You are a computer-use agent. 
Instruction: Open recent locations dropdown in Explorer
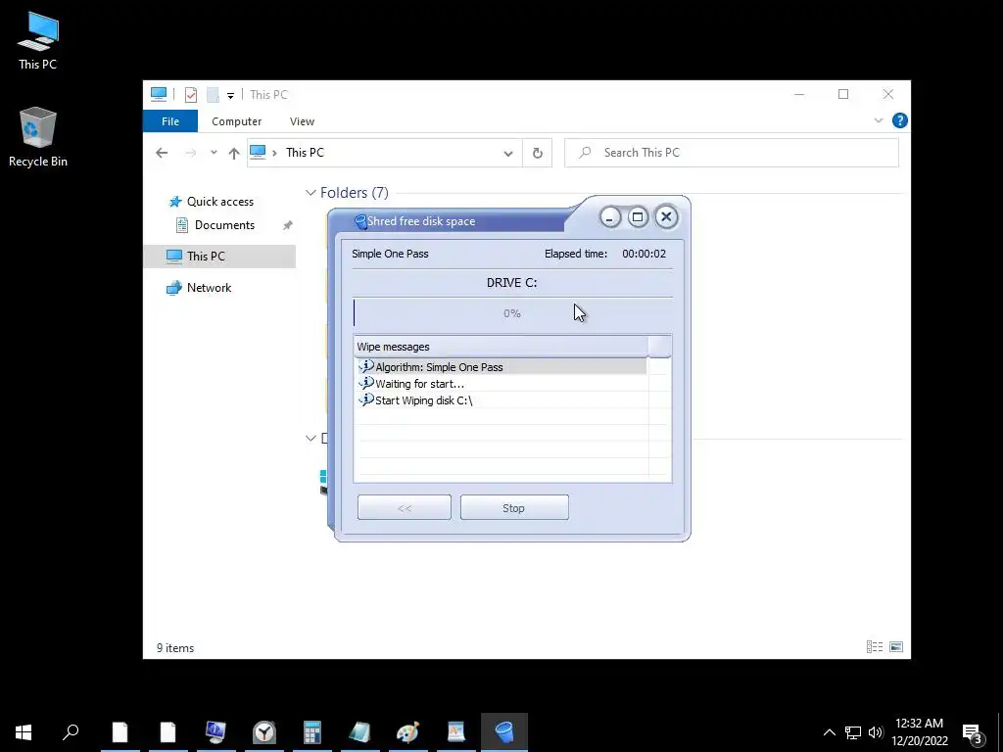click(x=214, y=153)
